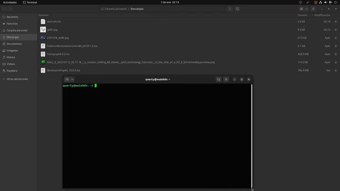Open the Actividades overview
This screenshot has width=340, height=191.
click(x=10, y=2)
